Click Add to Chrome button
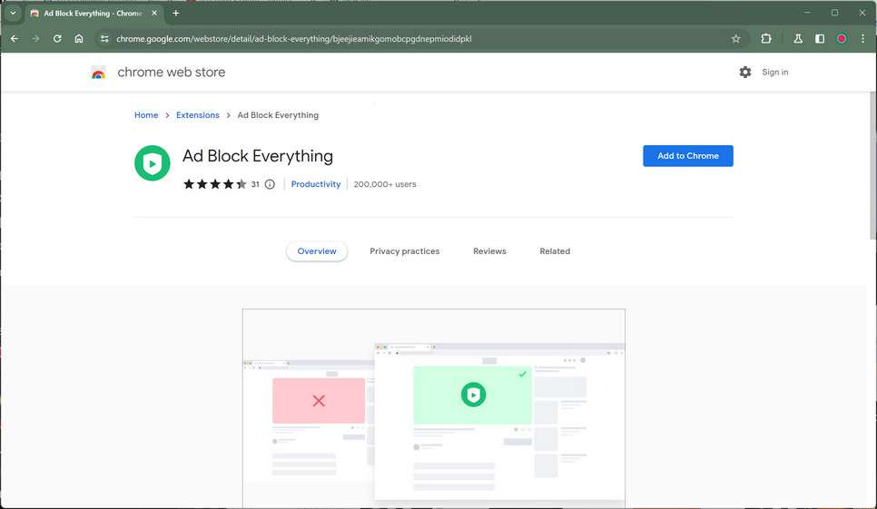The image size is (877, 509). tap(688, 156)
